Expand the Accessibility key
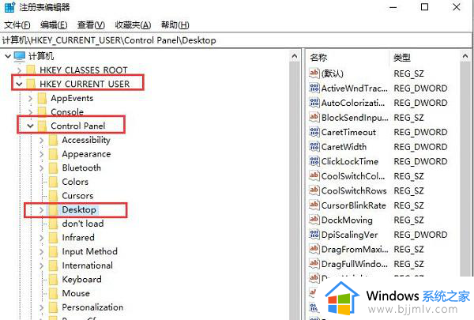The width and height of the screenshot is (474, 320). pyautogui.click(x=41, y=141)
